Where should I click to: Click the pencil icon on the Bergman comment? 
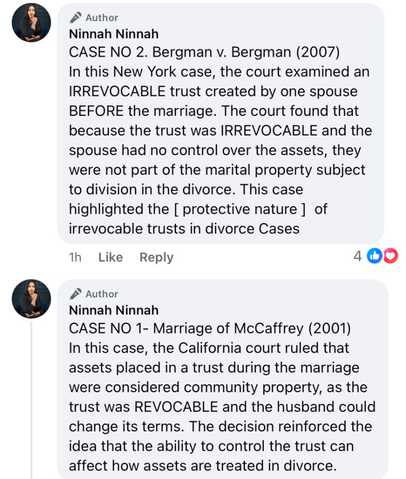(x=76, y=17)
